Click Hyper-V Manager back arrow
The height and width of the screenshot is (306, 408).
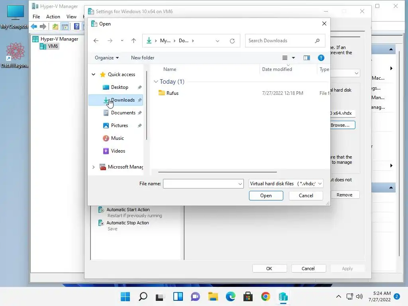(x=34, y=26)
